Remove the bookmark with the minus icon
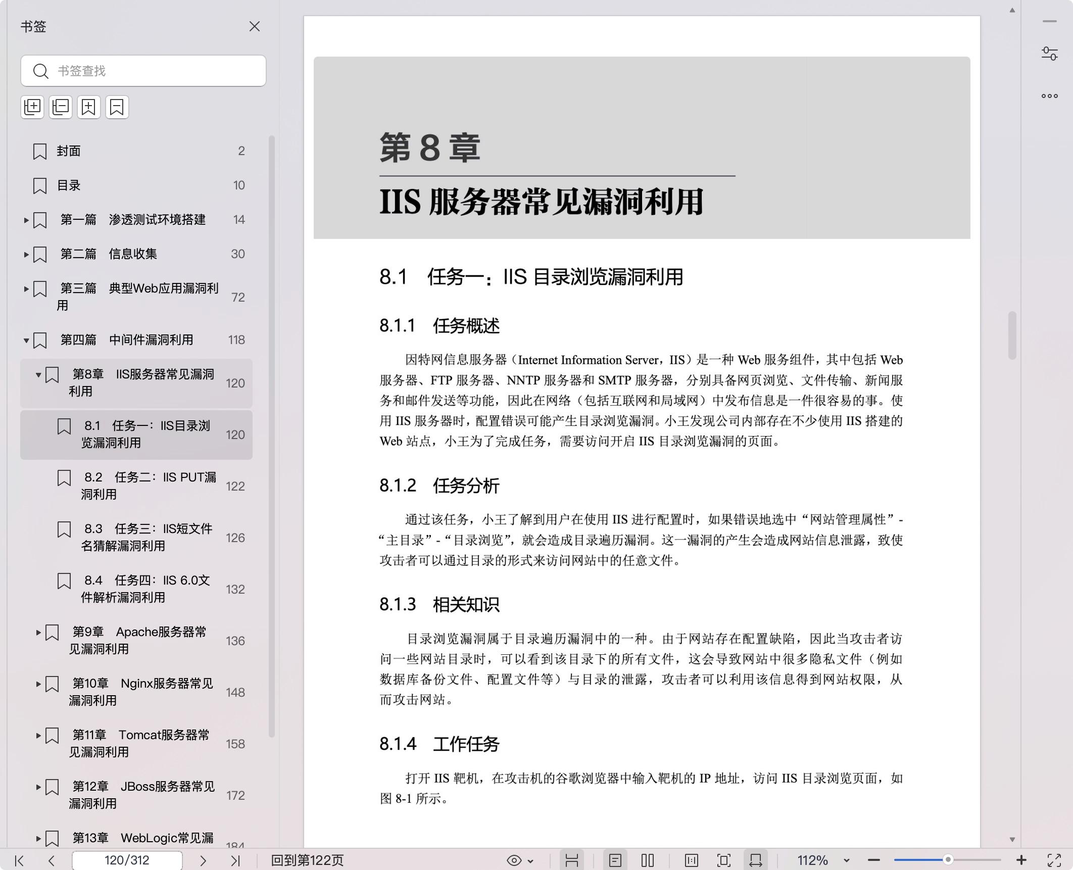Viewport: 1073px width, 870px height. [x=117, y=107]
